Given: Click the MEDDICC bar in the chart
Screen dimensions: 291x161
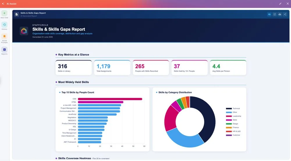Looking at the screenshot, I should tap(93, 121).
